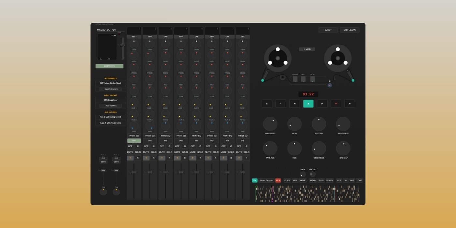The width and height of the screenshot is (456, 228).
Task: Click the AMOUNT knob above WEAR
Action: pyautogui.click(x=313, y=174)
